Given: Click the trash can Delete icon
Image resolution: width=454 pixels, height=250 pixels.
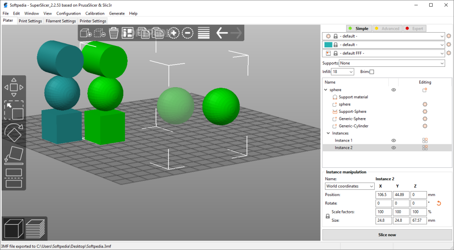Looking at the screenshot, I should click(x=113, y=33).
